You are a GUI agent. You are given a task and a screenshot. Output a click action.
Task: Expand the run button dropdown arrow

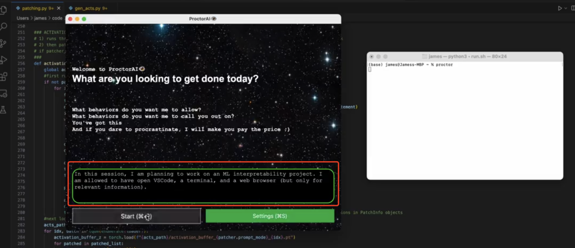566,8
